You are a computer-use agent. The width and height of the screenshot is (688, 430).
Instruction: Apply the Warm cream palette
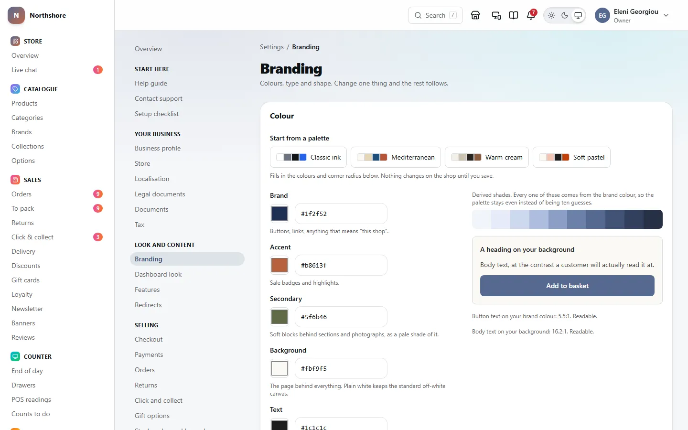[487, 157]
